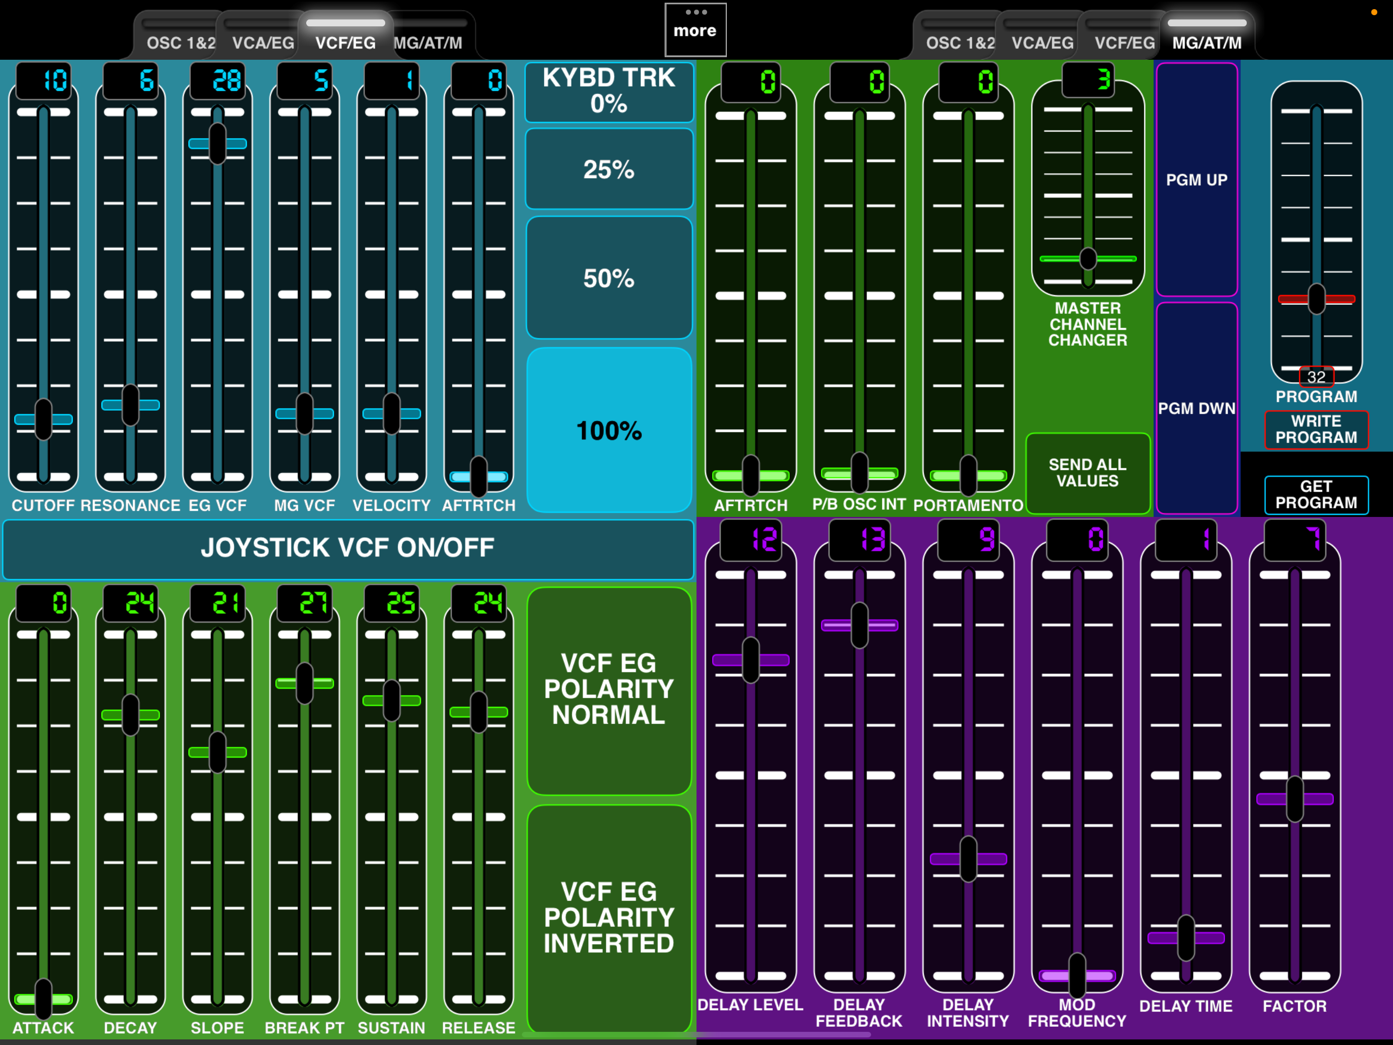Click the MASTER CHANNEL CHANGER value showing 3

coord(1088,79)
